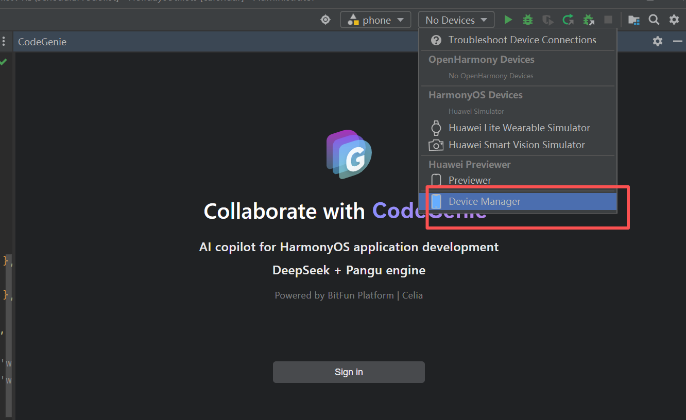Click the Apply Changes reload icon
The height and width of the screenshot is (420, 686).
pos(568,20)
